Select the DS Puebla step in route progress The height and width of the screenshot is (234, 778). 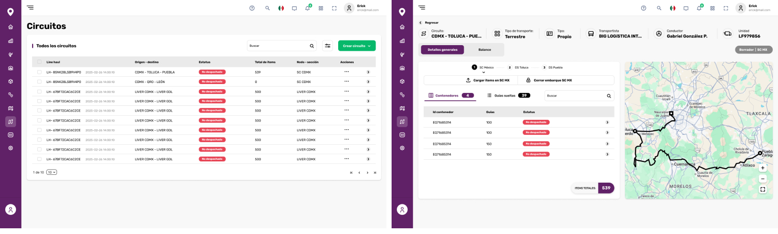click(553, 67)
